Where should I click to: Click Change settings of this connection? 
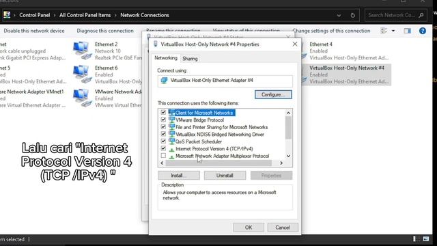[331, 31]
